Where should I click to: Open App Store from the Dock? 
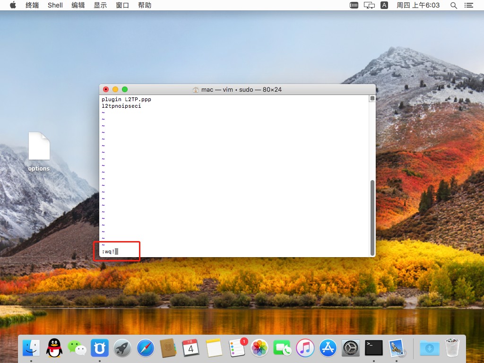point(328,348)
